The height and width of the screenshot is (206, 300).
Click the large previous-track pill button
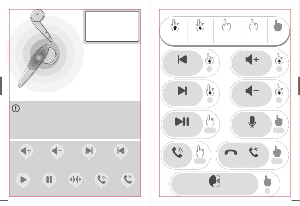coord(183,63)
